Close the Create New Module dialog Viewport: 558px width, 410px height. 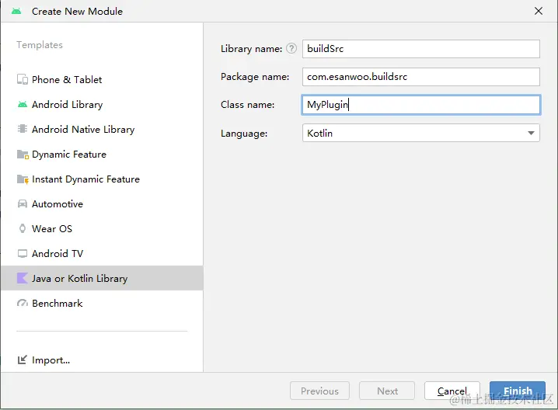(539, 11)
